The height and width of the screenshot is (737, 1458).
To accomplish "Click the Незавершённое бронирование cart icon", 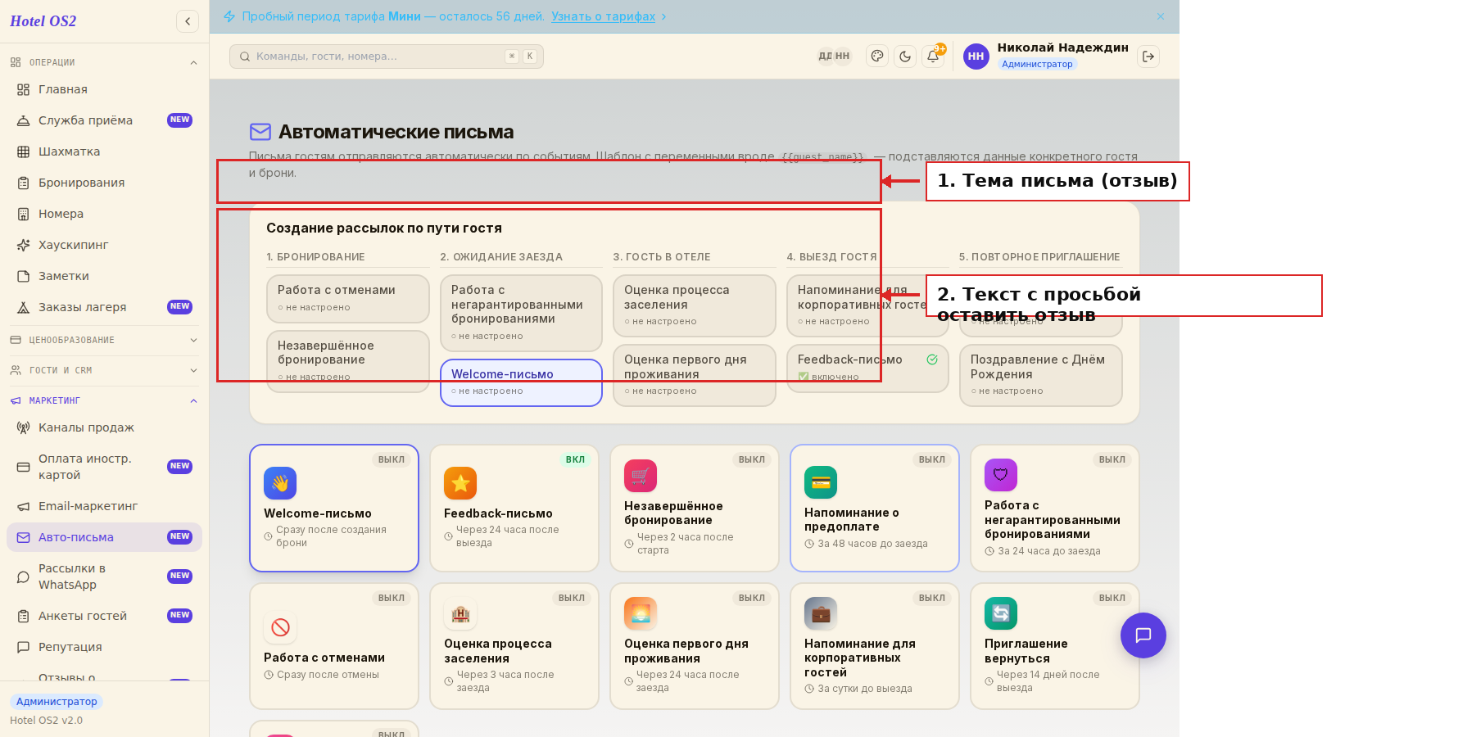I will (641, 476).
